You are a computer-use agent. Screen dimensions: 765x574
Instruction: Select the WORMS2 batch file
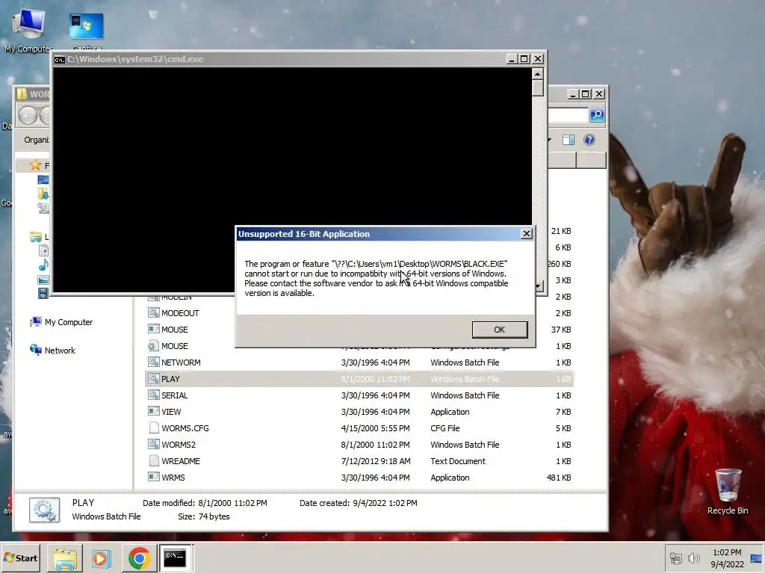(359, 445)
